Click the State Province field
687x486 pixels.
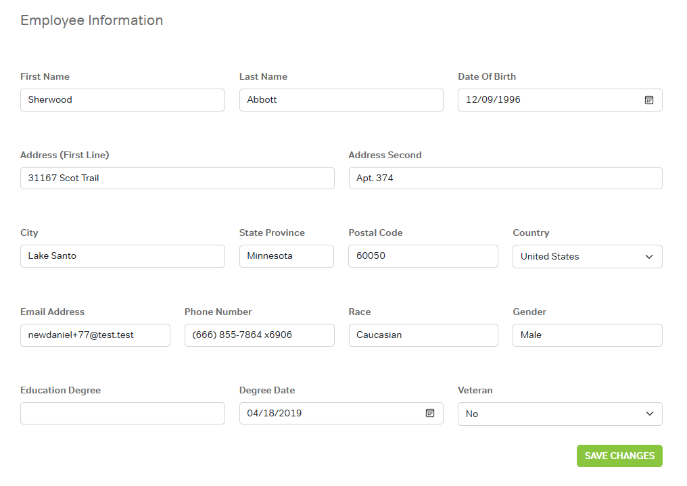point(286,256)
